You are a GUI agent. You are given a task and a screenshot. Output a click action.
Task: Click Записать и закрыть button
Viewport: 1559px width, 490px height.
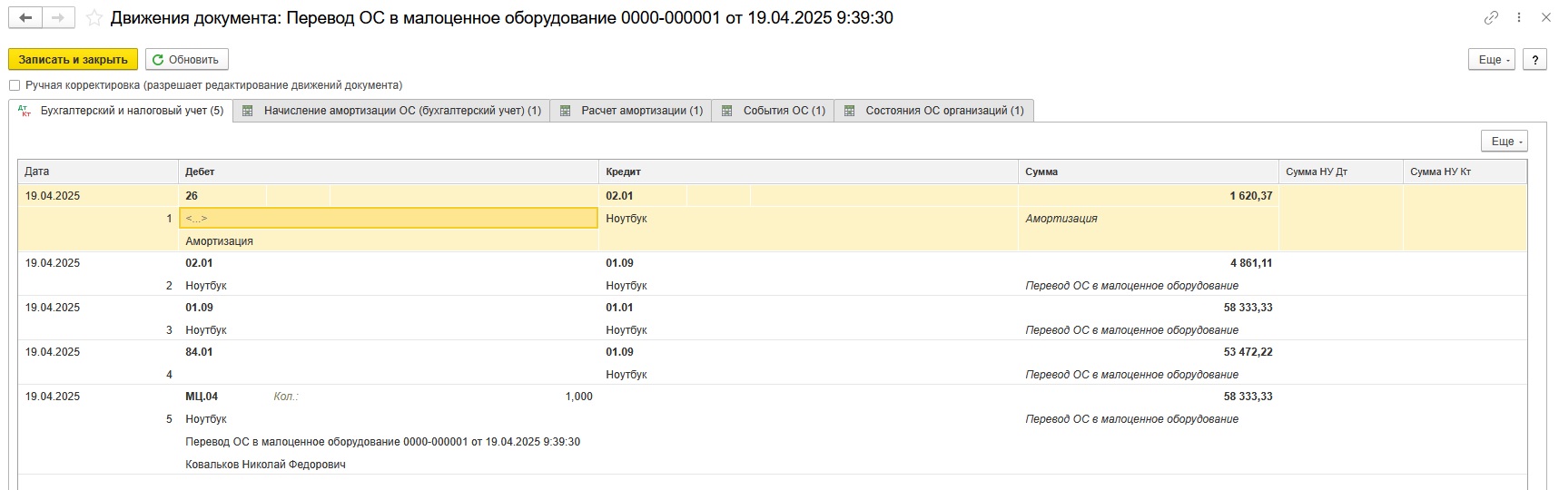tap(73, 60)
